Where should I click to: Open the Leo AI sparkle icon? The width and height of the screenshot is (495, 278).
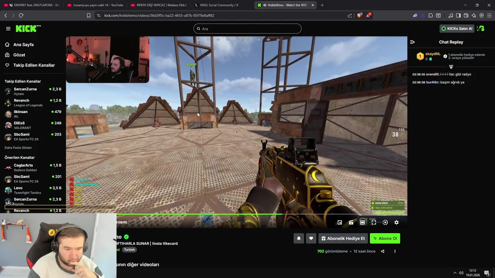point(474,15)
